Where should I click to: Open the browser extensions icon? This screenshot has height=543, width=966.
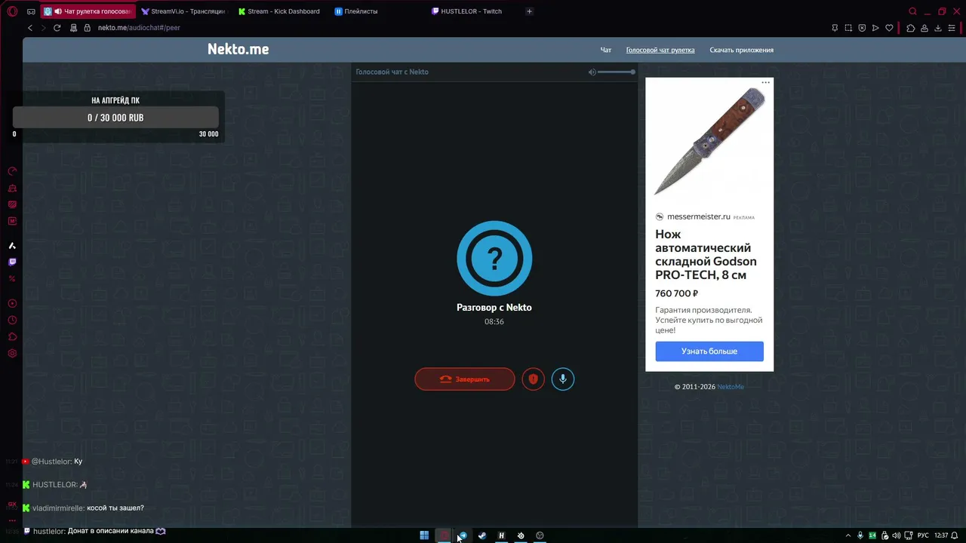click(911, 28)
